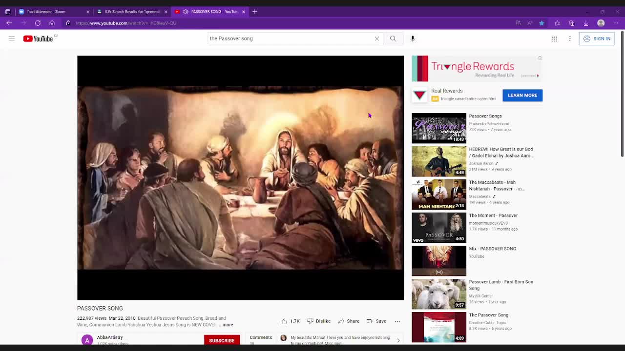
Task: Open Triangle Rewards ad banner
Action: 477,68
